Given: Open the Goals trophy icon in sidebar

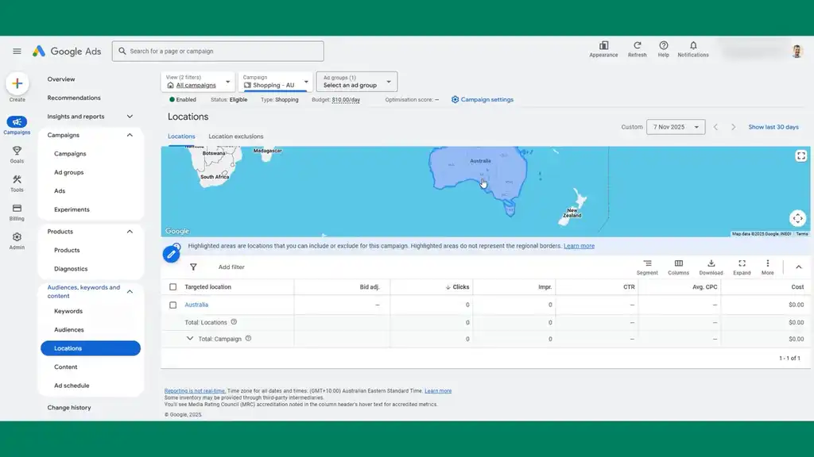Looking at the screenshot, I should (x=17, y=151).
